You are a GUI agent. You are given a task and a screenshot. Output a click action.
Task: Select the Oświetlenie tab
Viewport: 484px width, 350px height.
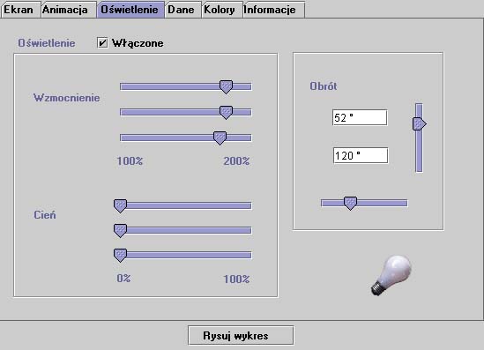pyautogui.click(x=130, y=10)
